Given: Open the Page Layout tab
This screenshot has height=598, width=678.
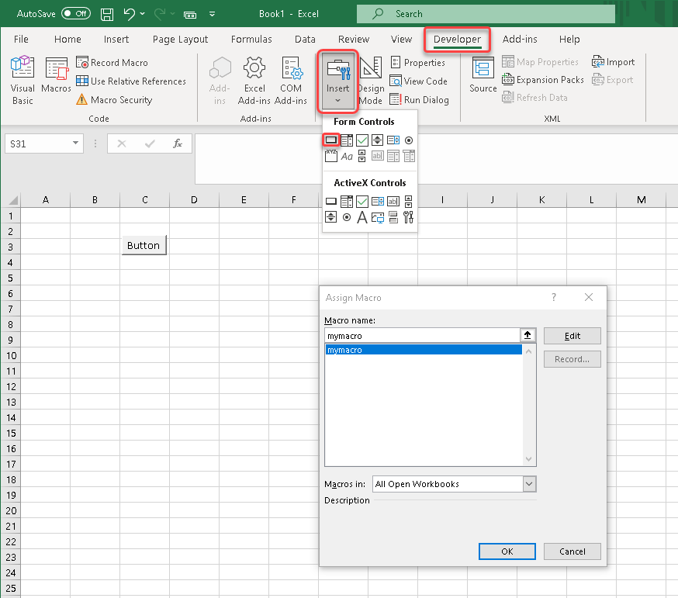Looking at the screenshot, I should coord(180,40).
